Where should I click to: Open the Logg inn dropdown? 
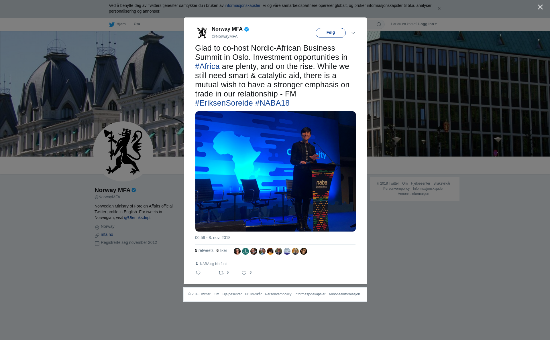[x=427, y=24]
